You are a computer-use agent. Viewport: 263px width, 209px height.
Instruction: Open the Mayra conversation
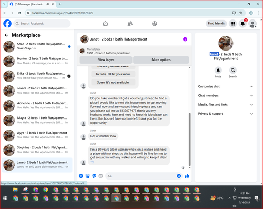pos(37,121)
